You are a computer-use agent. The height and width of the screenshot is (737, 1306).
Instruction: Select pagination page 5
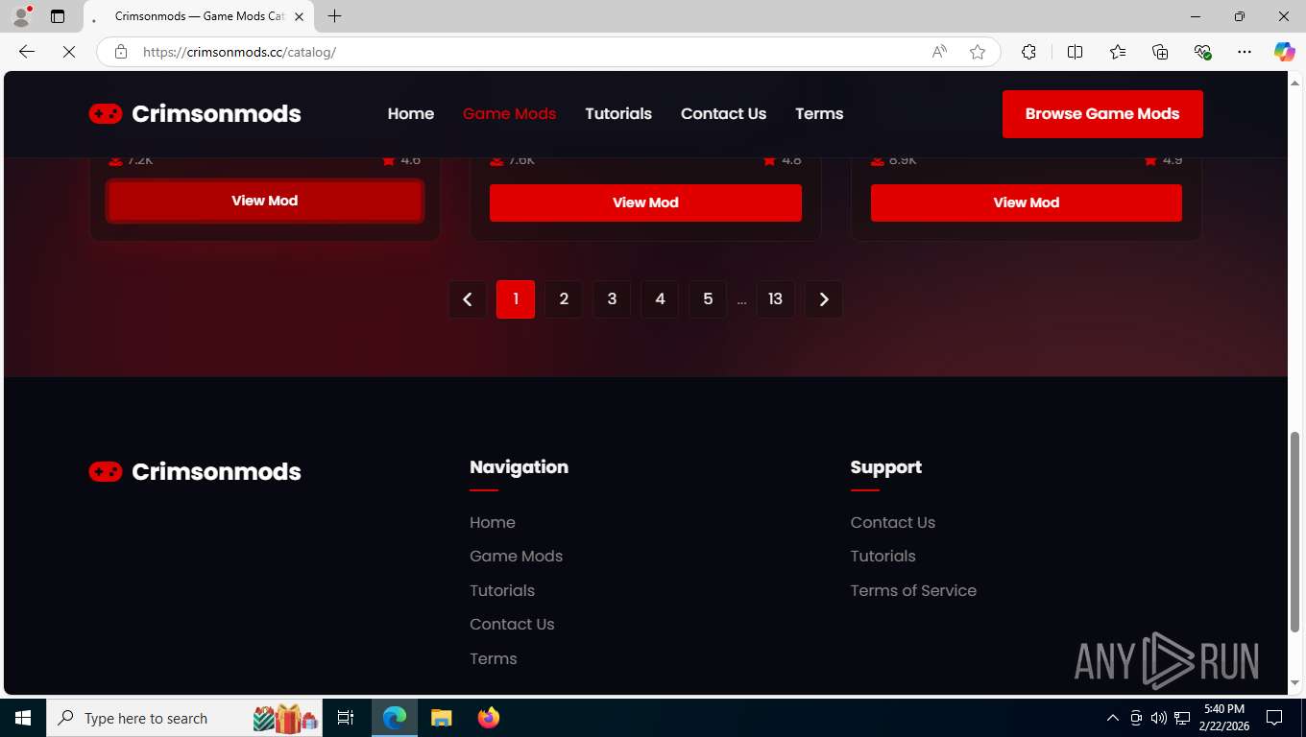[708, 299]
